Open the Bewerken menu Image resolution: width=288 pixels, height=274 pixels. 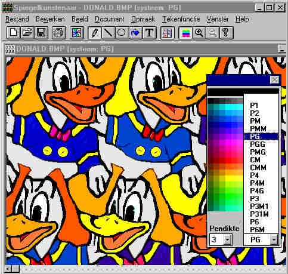click(x=50, y=19)
